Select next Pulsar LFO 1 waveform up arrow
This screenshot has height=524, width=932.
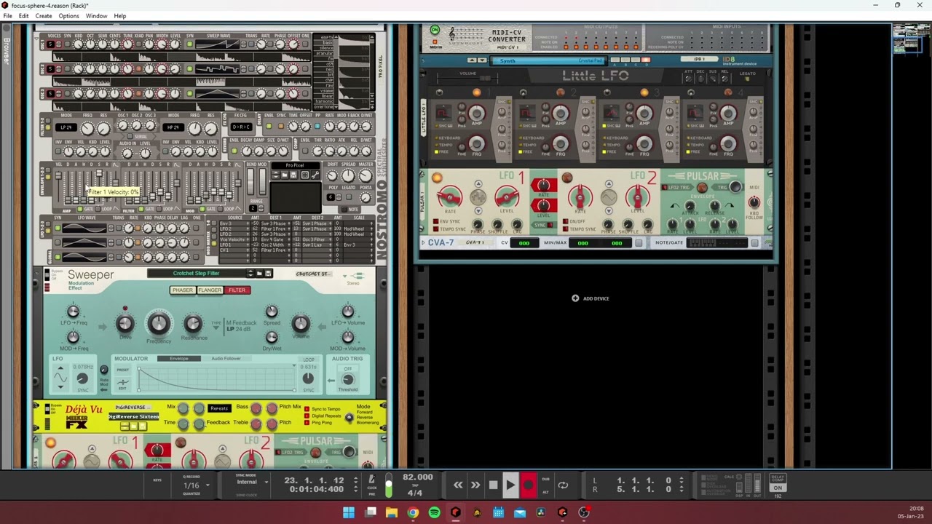tap(478, 184)
